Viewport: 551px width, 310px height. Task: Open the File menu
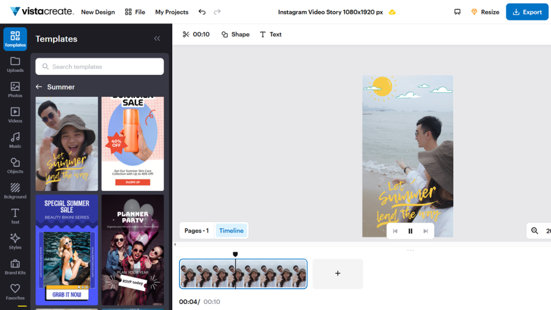[135, 12]
